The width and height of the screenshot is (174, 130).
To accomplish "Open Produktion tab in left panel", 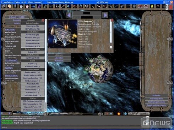I will 13,20.
